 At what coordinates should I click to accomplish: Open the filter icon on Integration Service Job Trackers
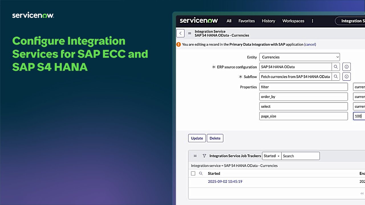pos(204,156)
